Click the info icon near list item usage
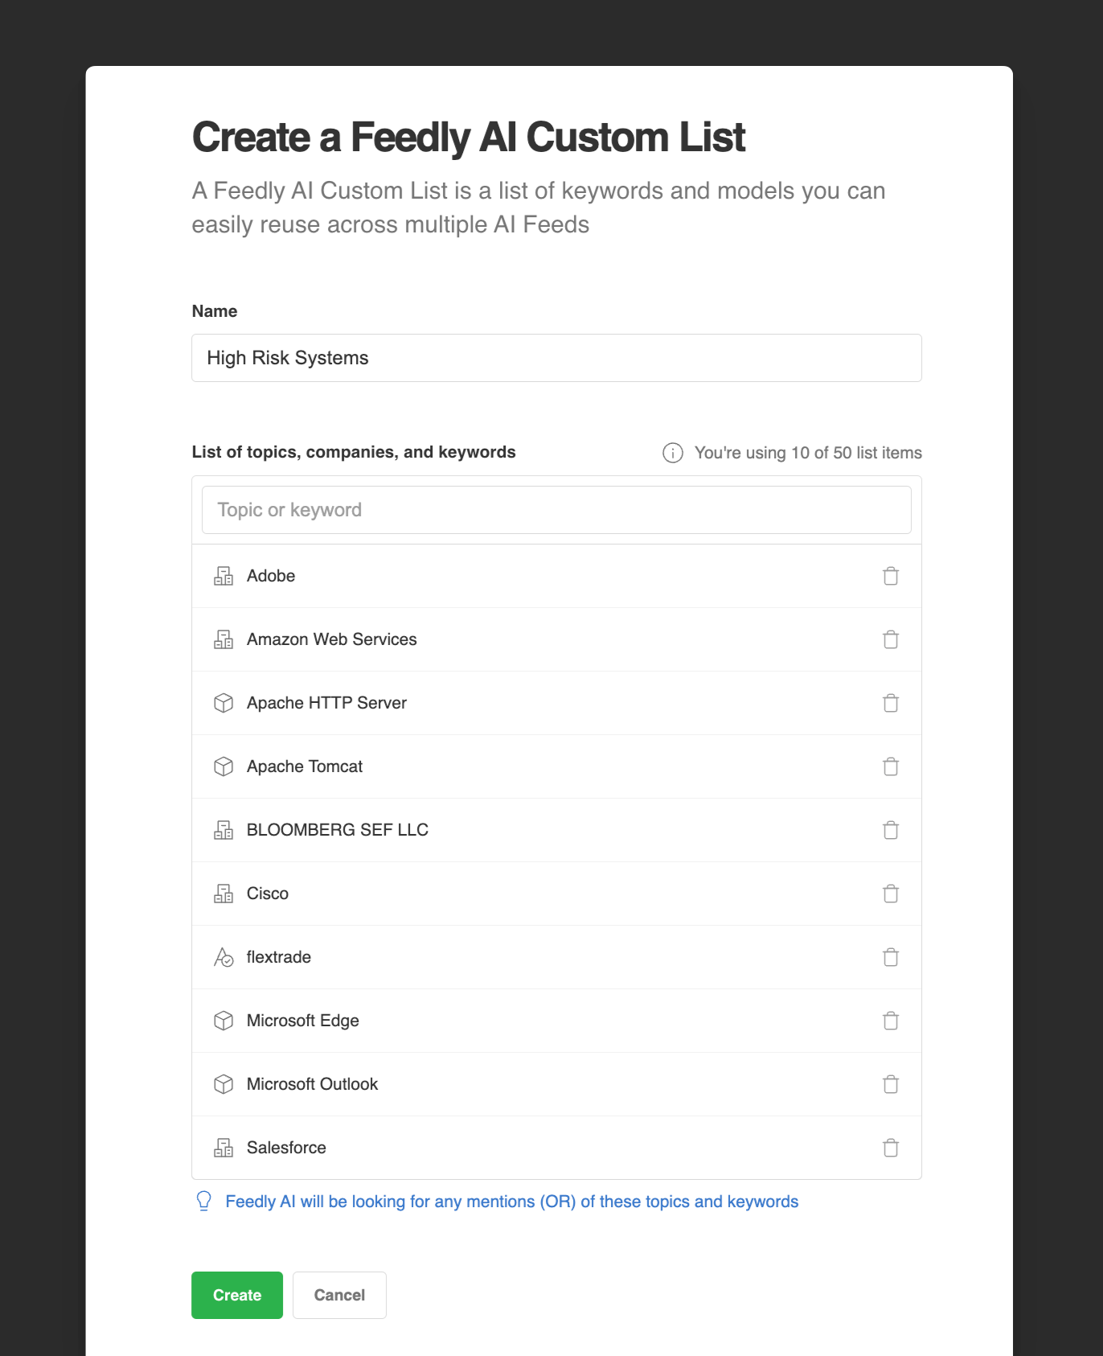 point(673,453)
